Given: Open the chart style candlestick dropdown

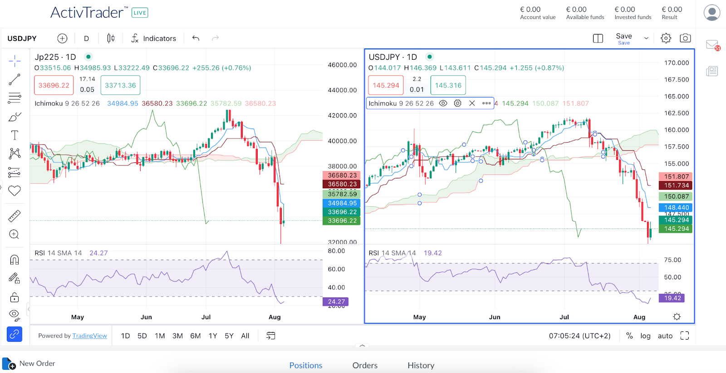Looking at the screenshot, I should pos(111,38).
